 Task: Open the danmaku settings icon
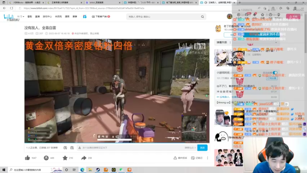click(72, 148)
